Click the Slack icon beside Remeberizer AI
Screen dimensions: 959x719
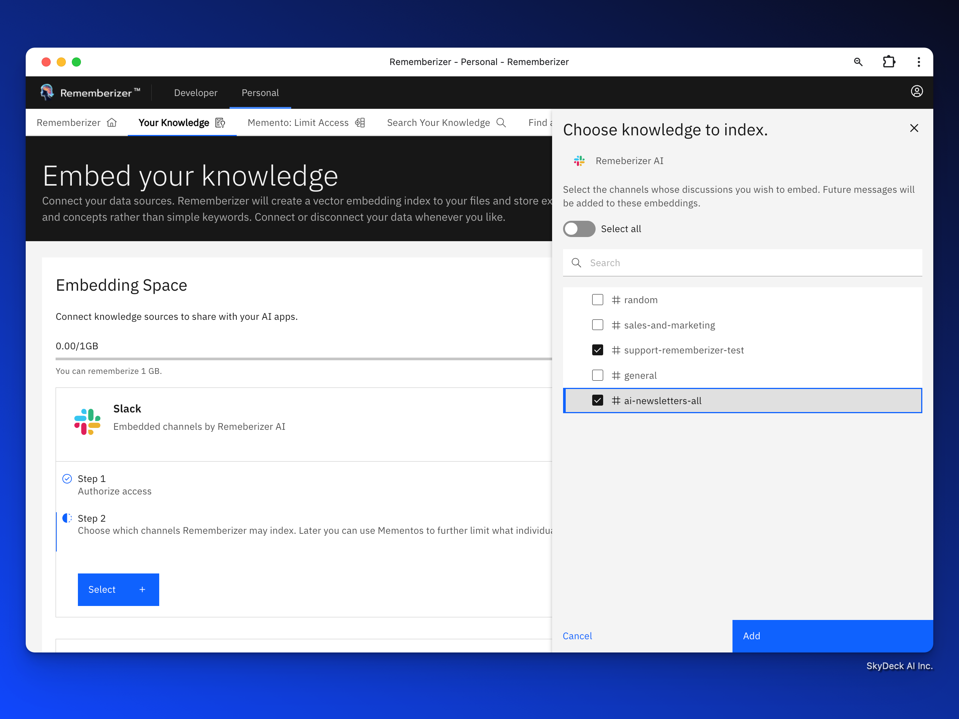pos(579,161)
